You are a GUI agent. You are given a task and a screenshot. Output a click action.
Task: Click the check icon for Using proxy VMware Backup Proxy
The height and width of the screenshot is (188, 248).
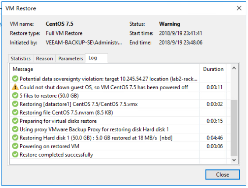(x=15, y=129)
